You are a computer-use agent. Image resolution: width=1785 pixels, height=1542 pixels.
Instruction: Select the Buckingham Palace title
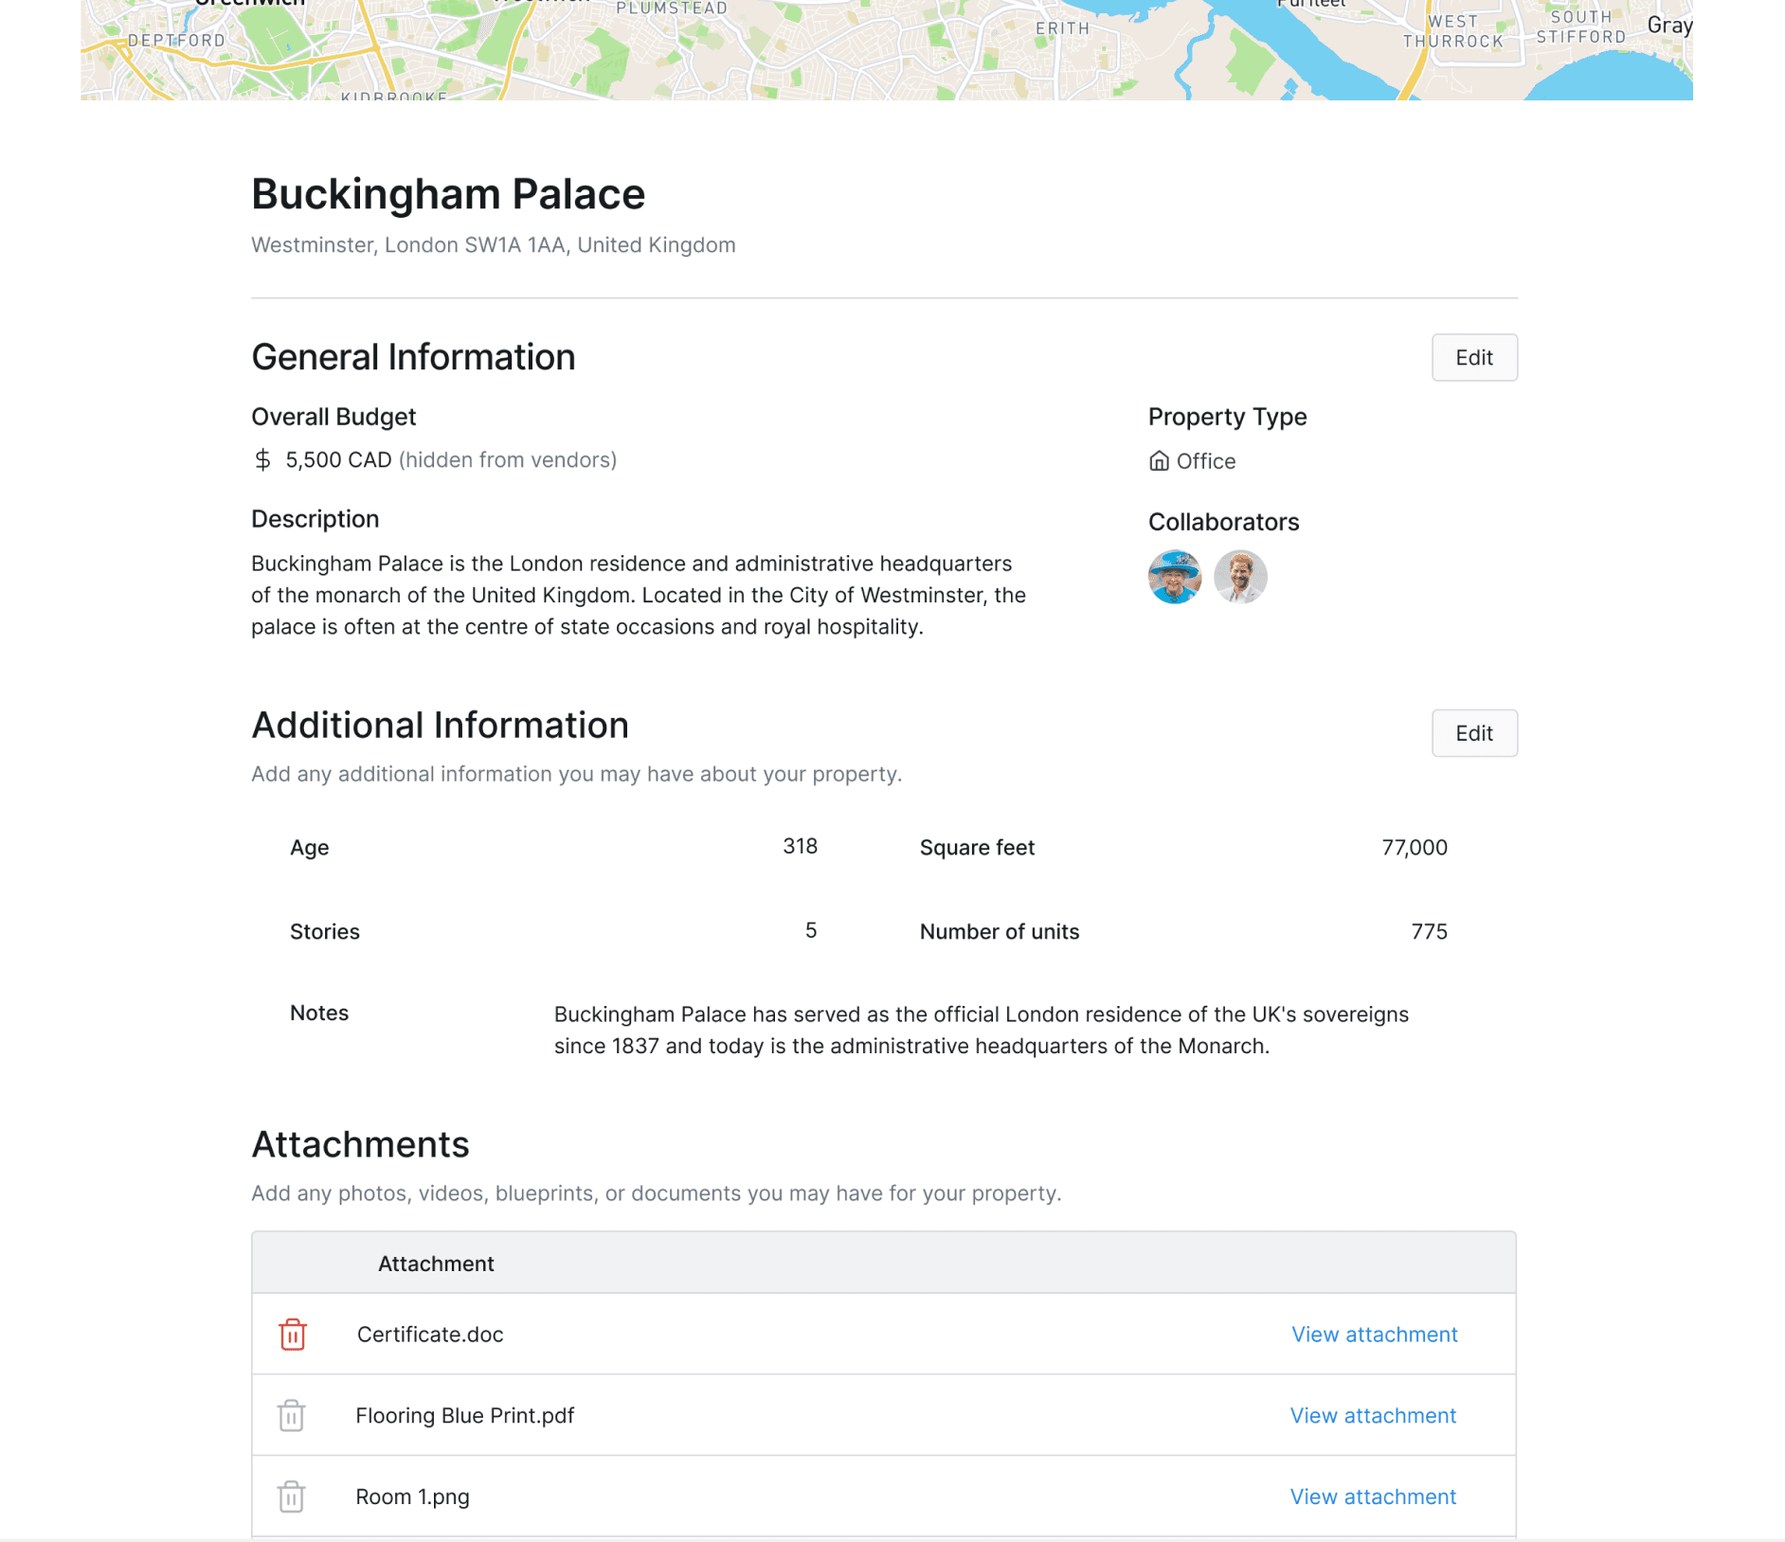(448, 194)
